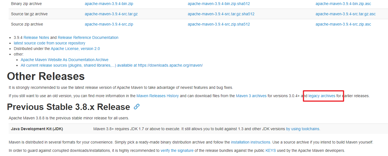Download apache-maven-3.9.4-src.zip source archive
The width and height of the screenshot is (388, 156).
point(109,24)
